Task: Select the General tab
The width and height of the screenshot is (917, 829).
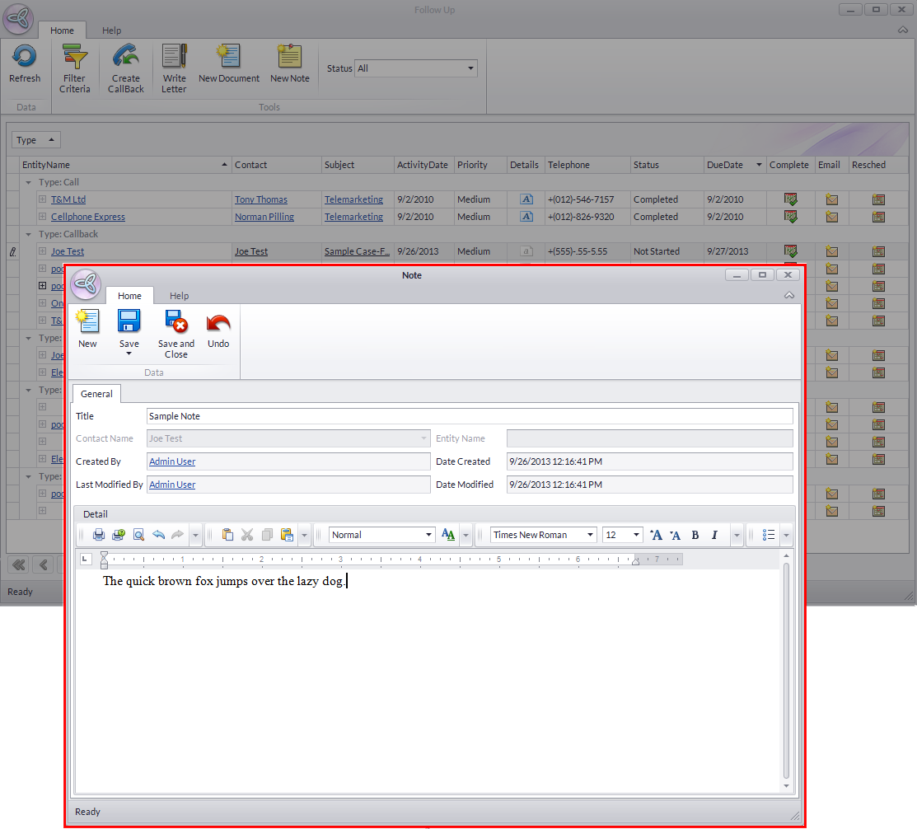Action: tap(96, 394)
